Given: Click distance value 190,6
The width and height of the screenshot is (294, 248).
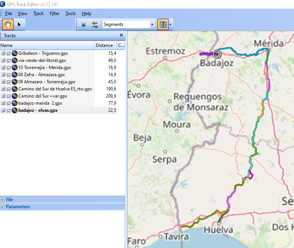Looking at the screenshot, I should [111, 89].
